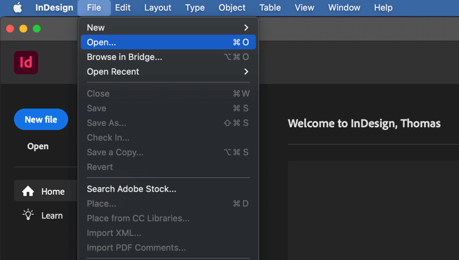Open the Layout menu
459x260 pixels.
pyautogui.click(x=158, y=8)
